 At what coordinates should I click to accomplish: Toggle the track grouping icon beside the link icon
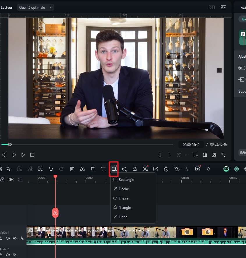coord(21,179)
